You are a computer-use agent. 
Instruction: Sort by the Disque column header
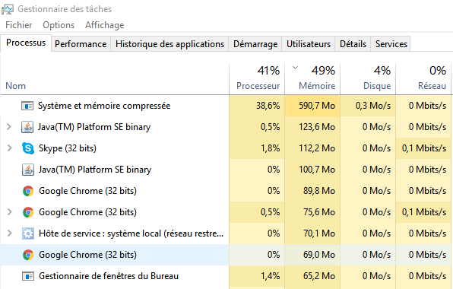[x=368, y=78]
